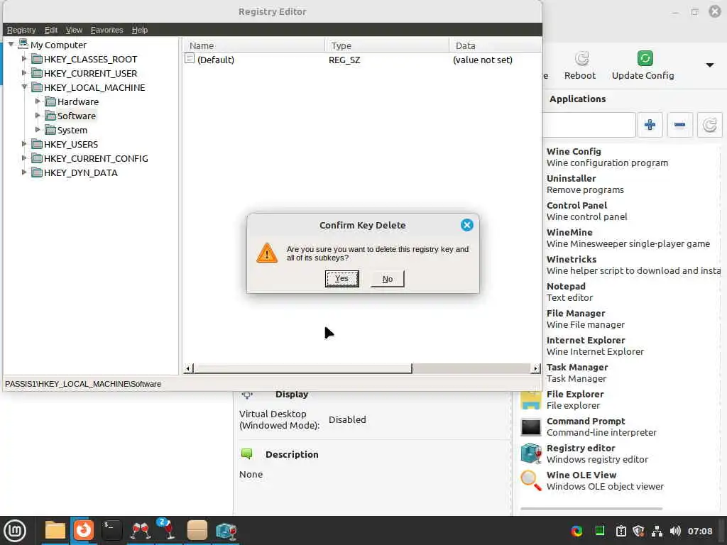Click the taskbar Registry Editor cube icon

tap(226, 531)
